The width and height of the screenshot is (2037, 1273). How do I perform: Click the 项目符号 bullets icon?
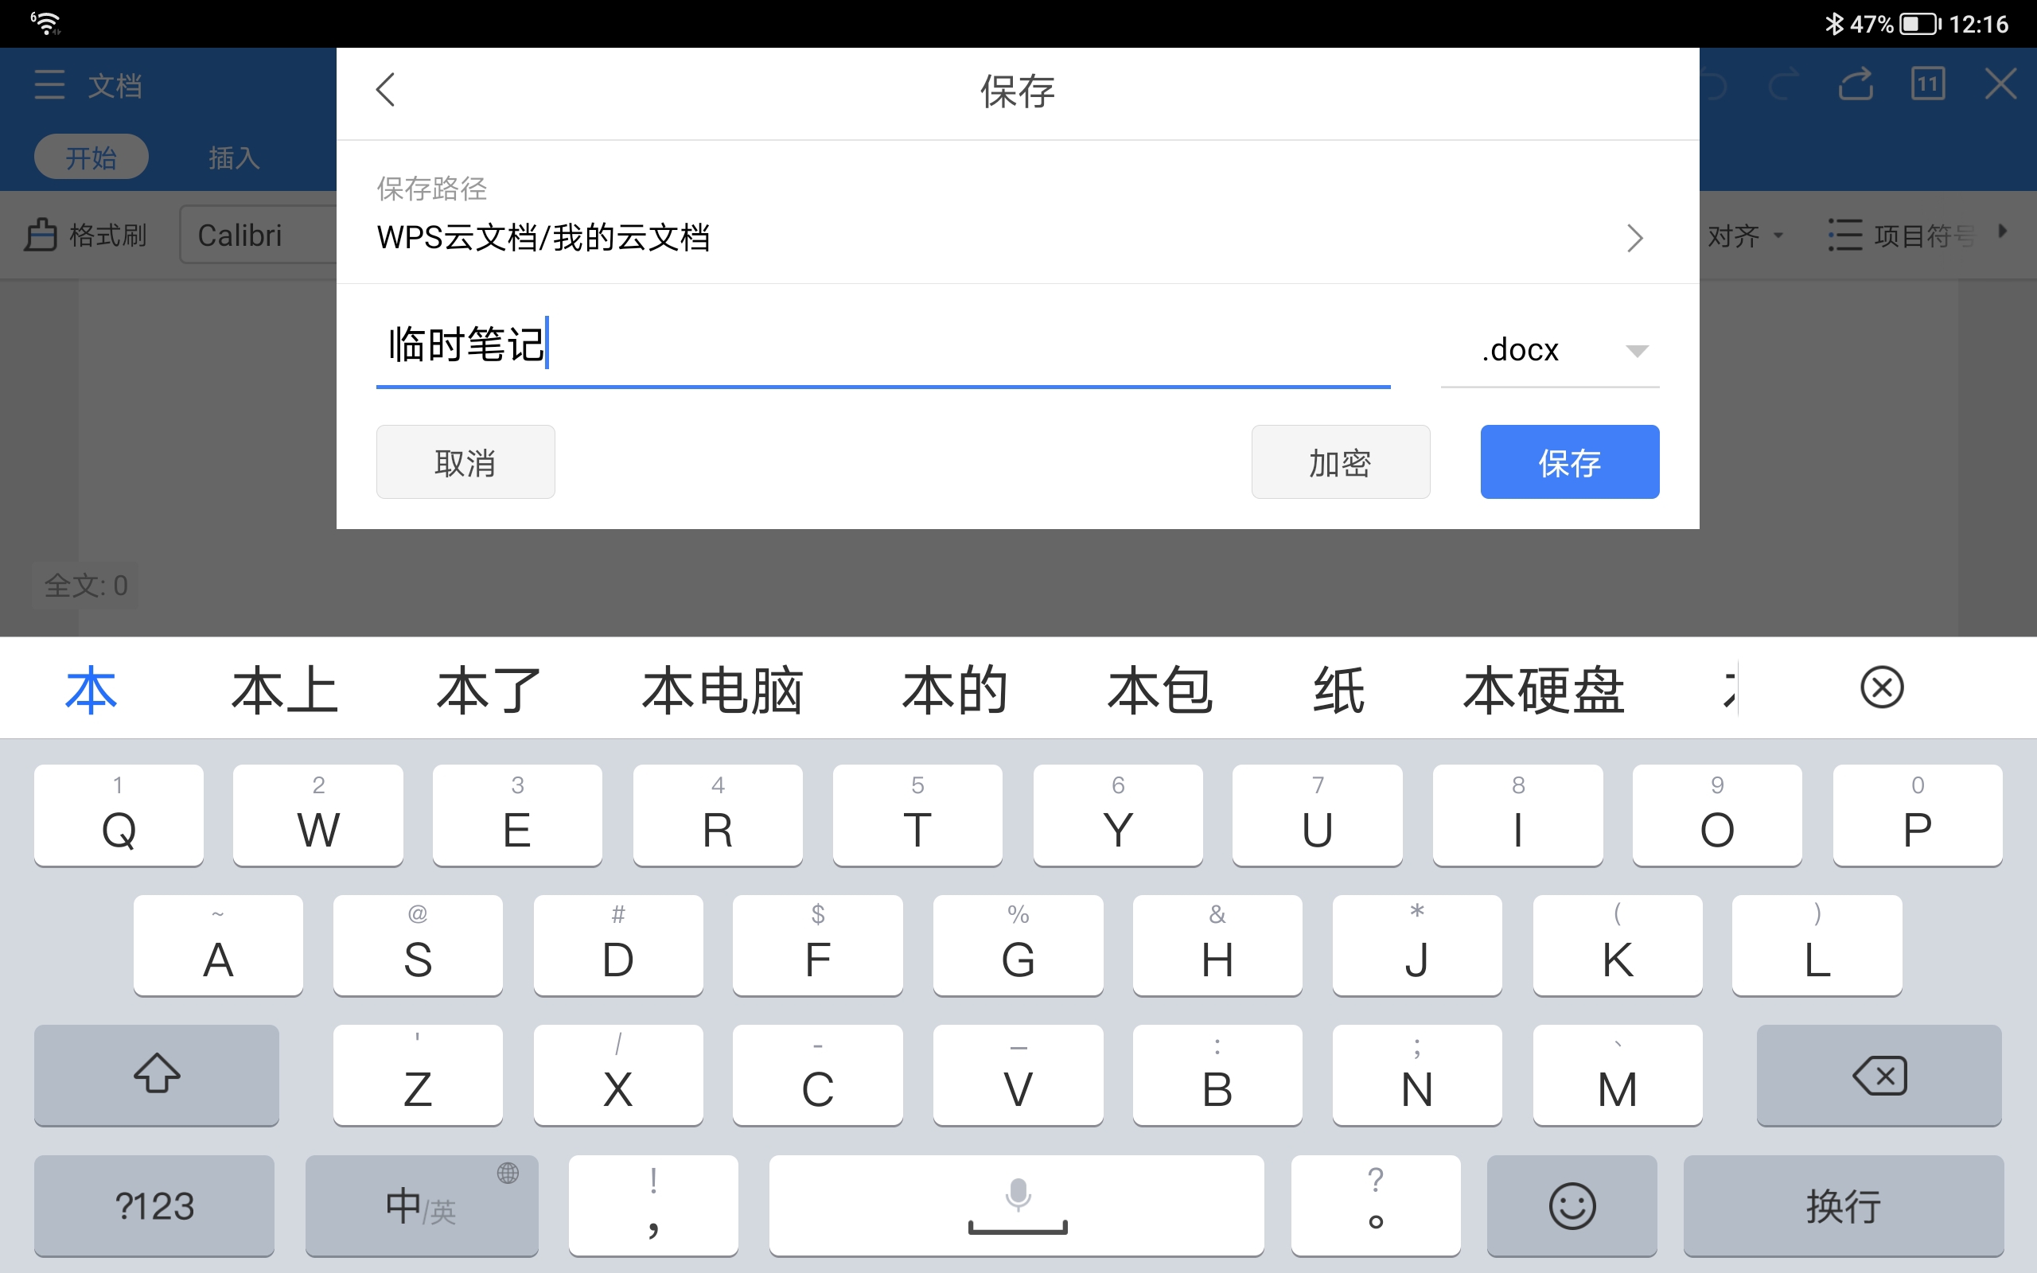coord(1844,235)
